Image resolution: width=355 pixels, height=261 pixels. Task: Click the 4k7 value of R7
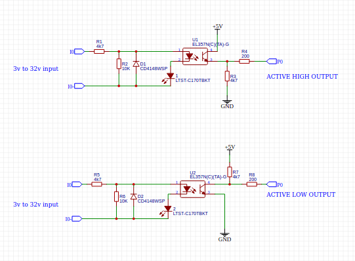pos(236,177)
